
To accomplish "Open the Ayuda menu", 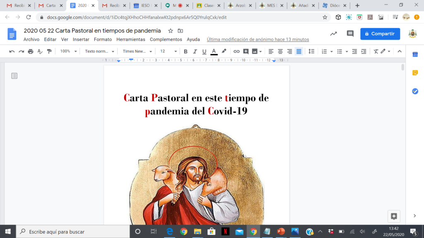I will point(193,39).
